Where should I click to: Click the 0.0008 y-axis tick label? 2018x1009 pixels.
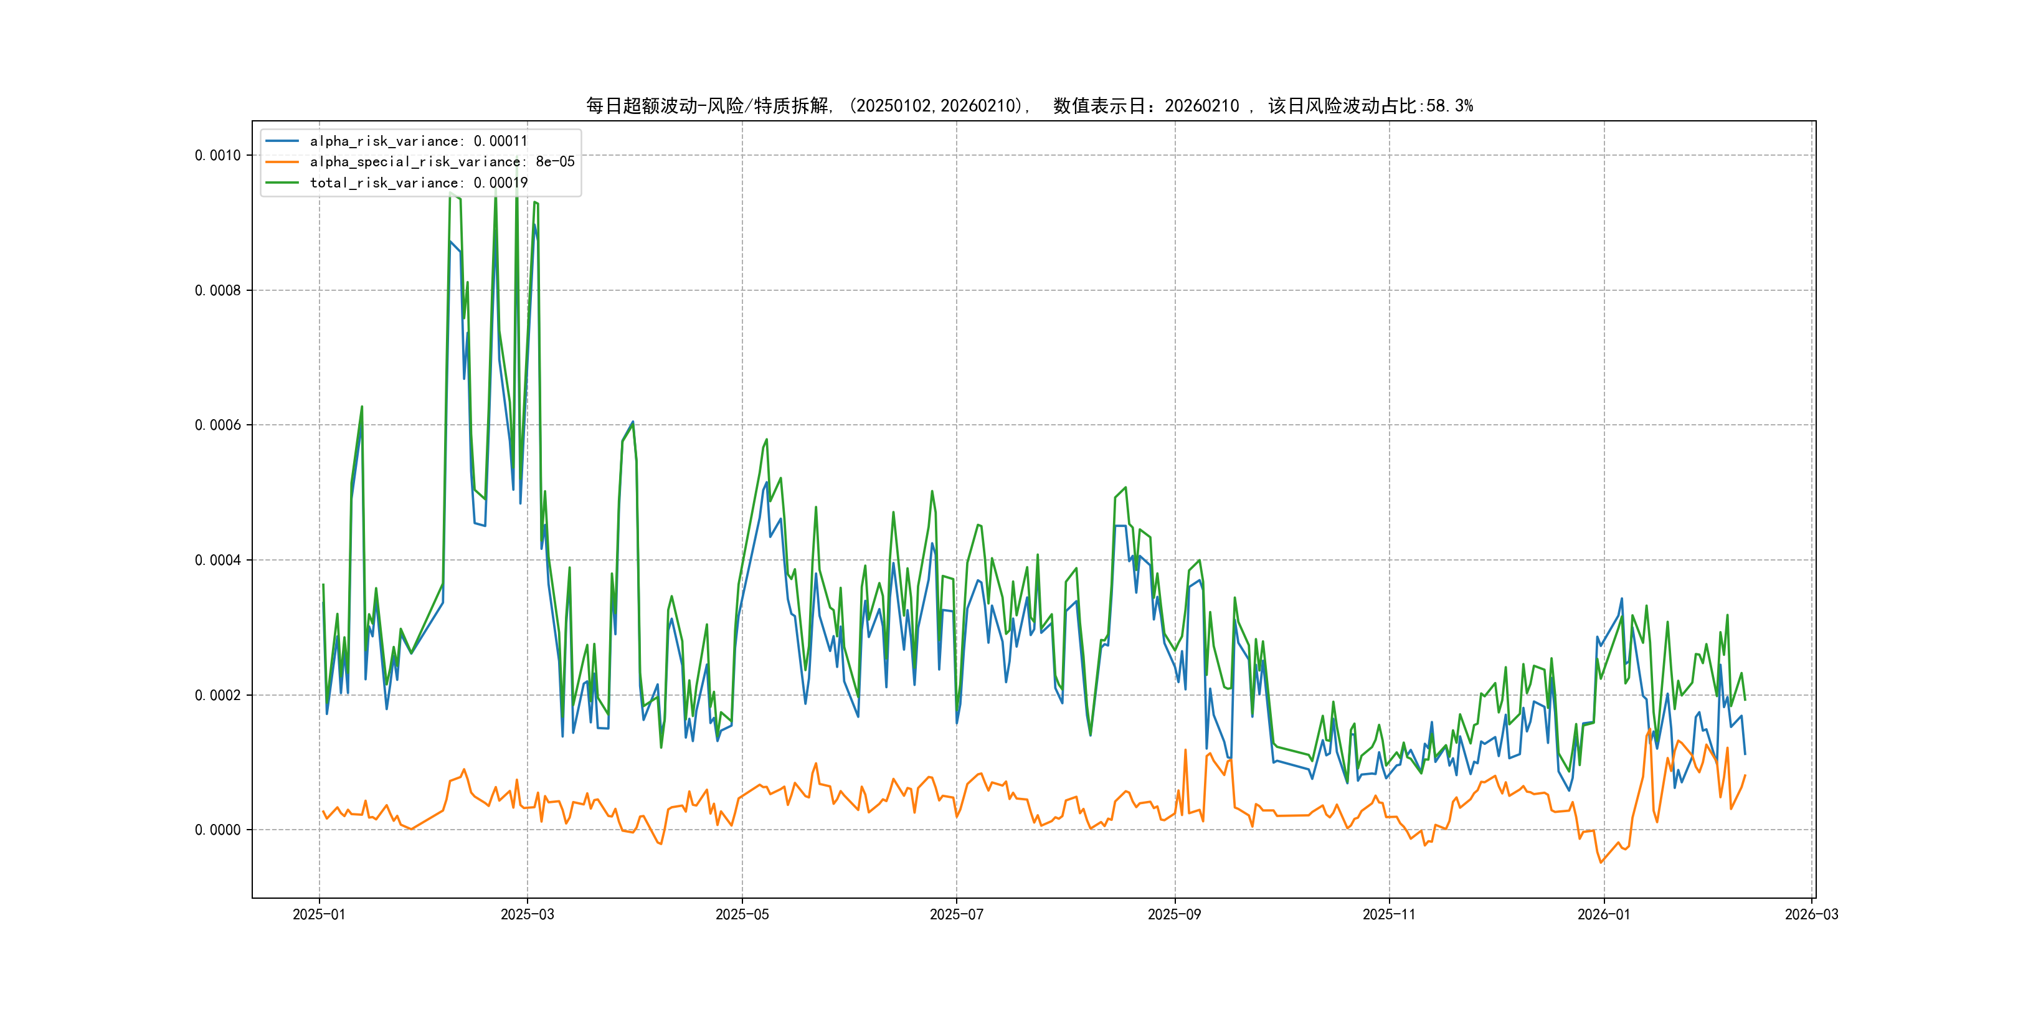tap(218, 291)
